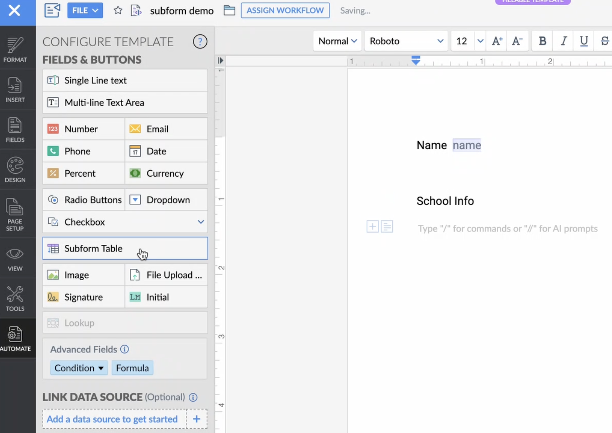Switch to the Fields sidebar tab
The height and width of the screenshot is (433, 612).
pos(15,130)
